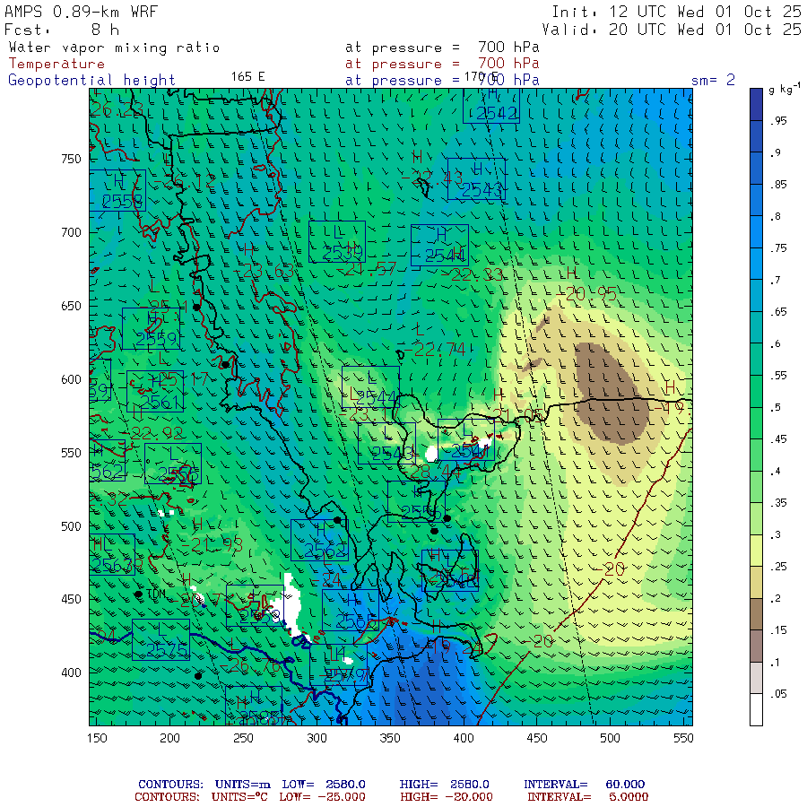This screenshot has height=807, width=807.
Task: Click the blue 'INTERVAL= 60.000' legend text
Action: tap(584, 785)
